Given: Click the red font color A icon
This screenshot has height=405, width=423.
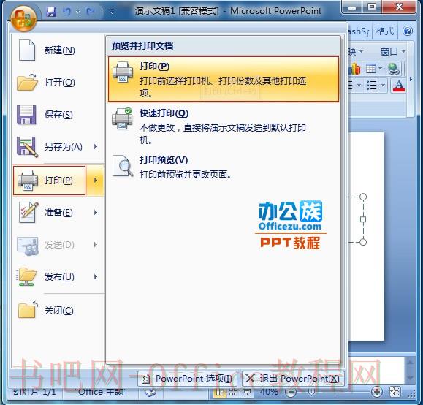Looking at the screenshot, I should click(x=399, y=86).
